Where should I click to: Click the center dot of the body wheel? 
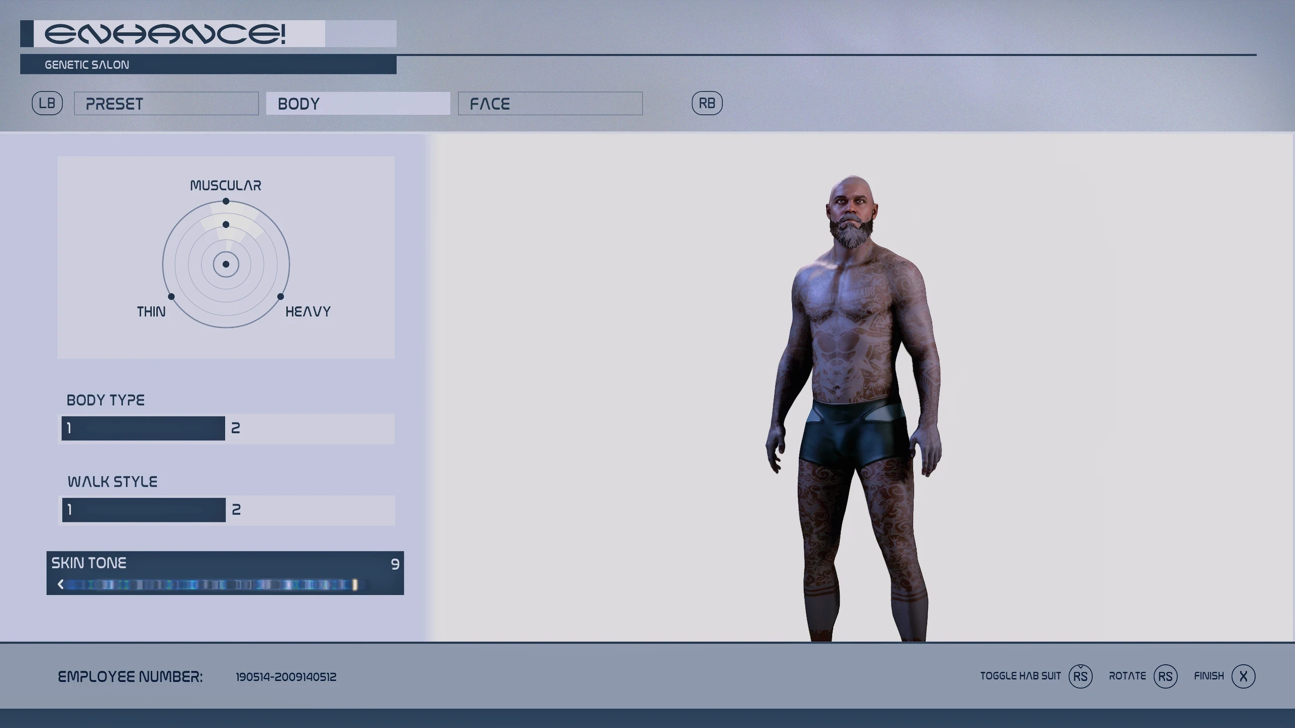[226, 264]
